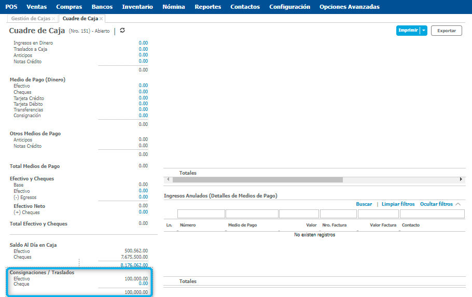Focus the Contacto filter input field
Image resolution: width=472 pixels, height=297 pixels.
coord(432,214)
